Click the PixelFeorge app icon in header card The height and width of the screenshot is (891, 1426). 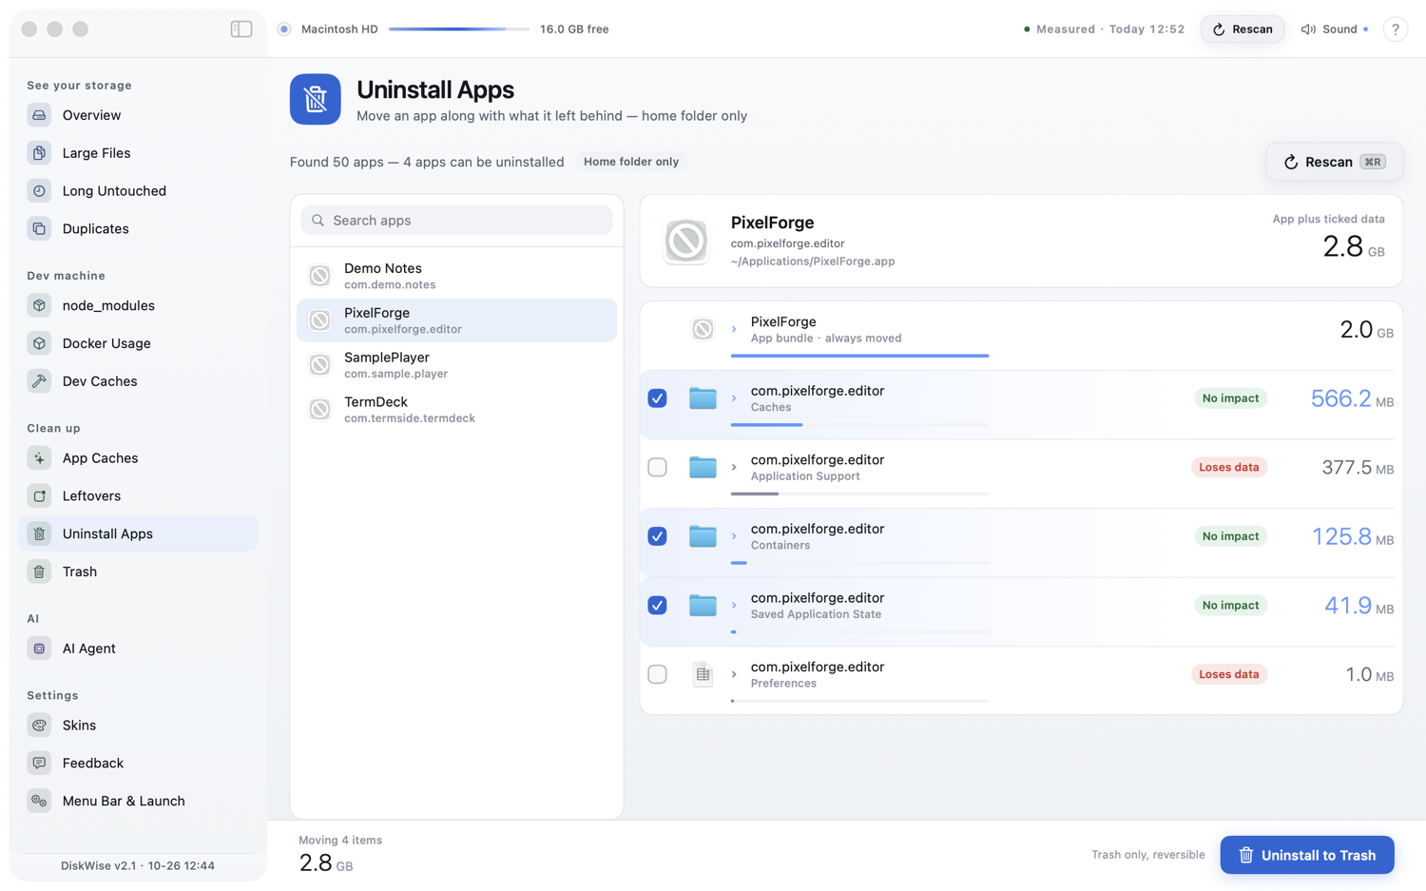point(685,242)
